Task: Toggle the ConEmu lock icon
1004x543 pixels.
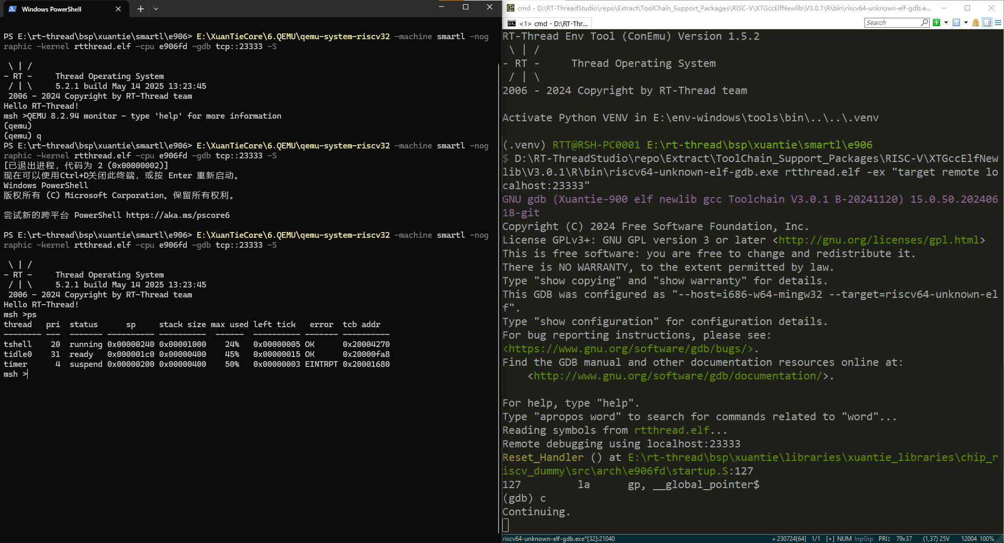Action: 976,22
